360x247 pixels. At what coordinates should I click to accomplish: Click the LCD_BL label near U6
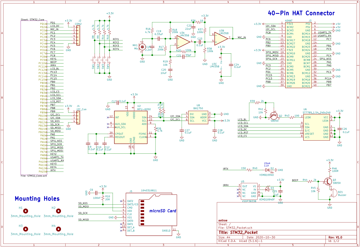coord(242,119)
